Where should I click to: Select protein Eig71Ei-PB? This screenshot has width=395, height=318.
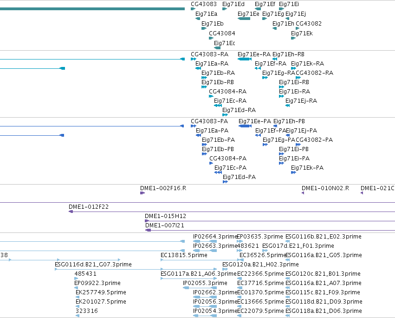(293, 150)
